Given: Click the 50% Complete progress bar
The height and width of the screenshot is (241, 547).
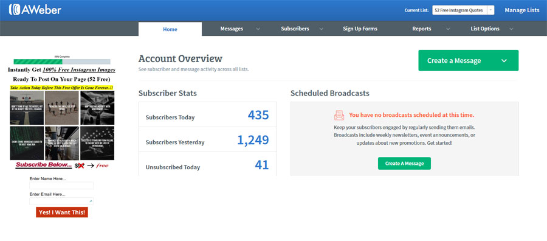Looking at the screenshot, I should (62, 61).
